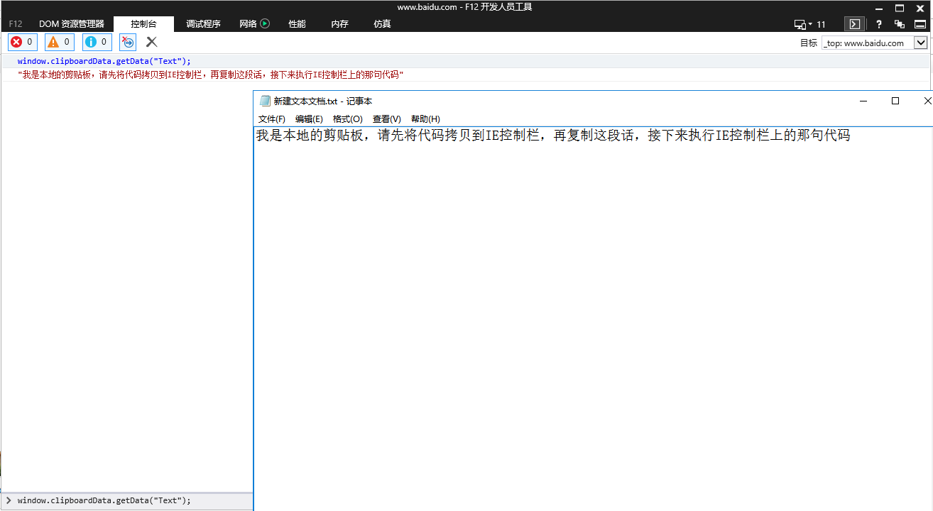Open the Notepad 帮助(H) menu
933x511 pixels.
(x=425, y=119)
